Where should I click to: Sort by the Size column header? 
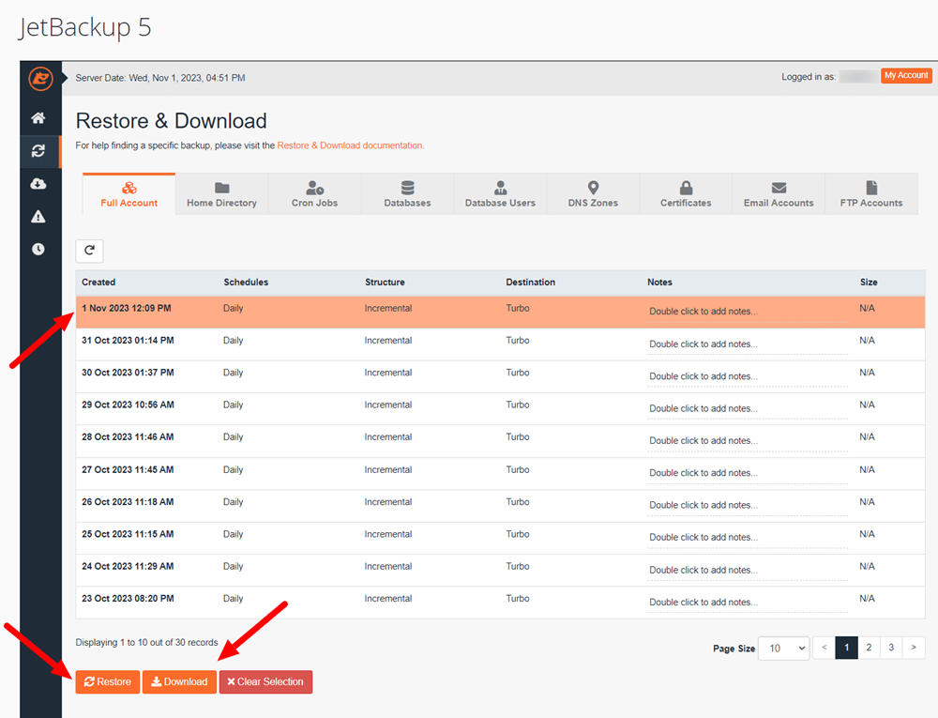(x=869, y=283)
